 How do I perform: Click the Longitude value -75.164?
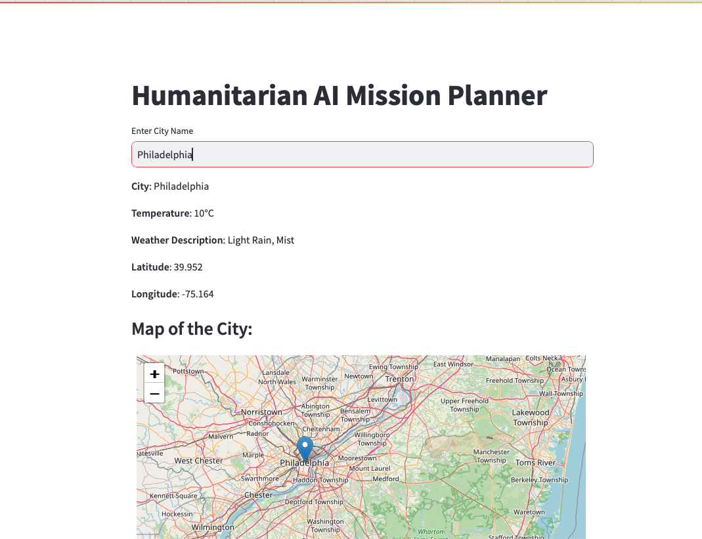[x=198, y=293]
